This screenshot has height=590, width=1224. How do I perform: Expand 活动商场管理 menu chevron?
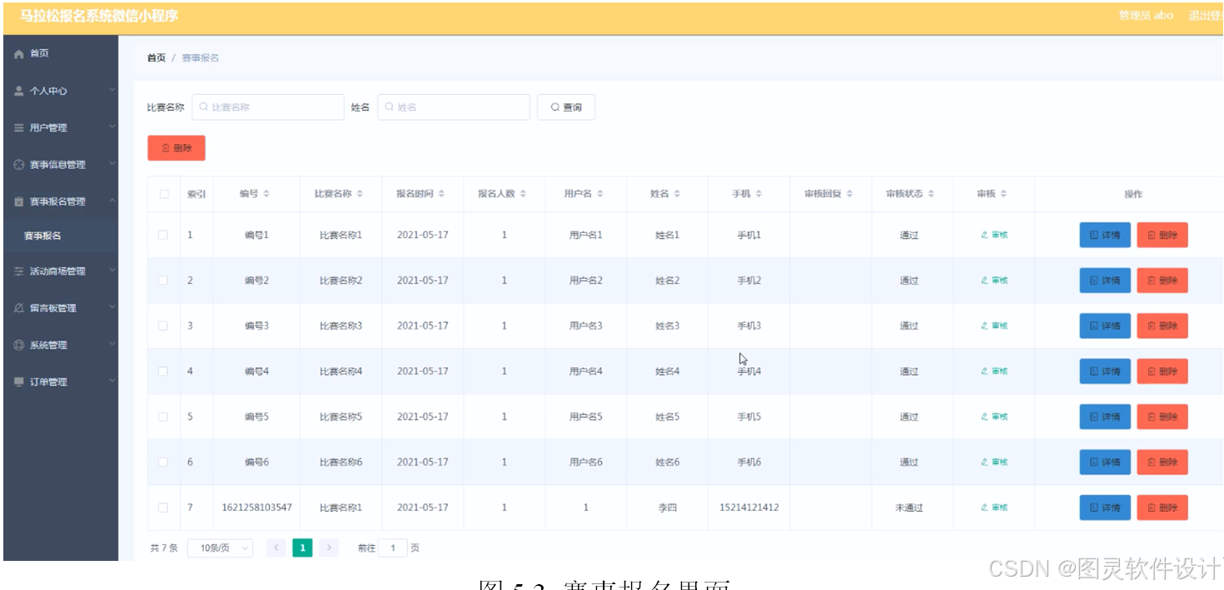click(x=112, y=270)
